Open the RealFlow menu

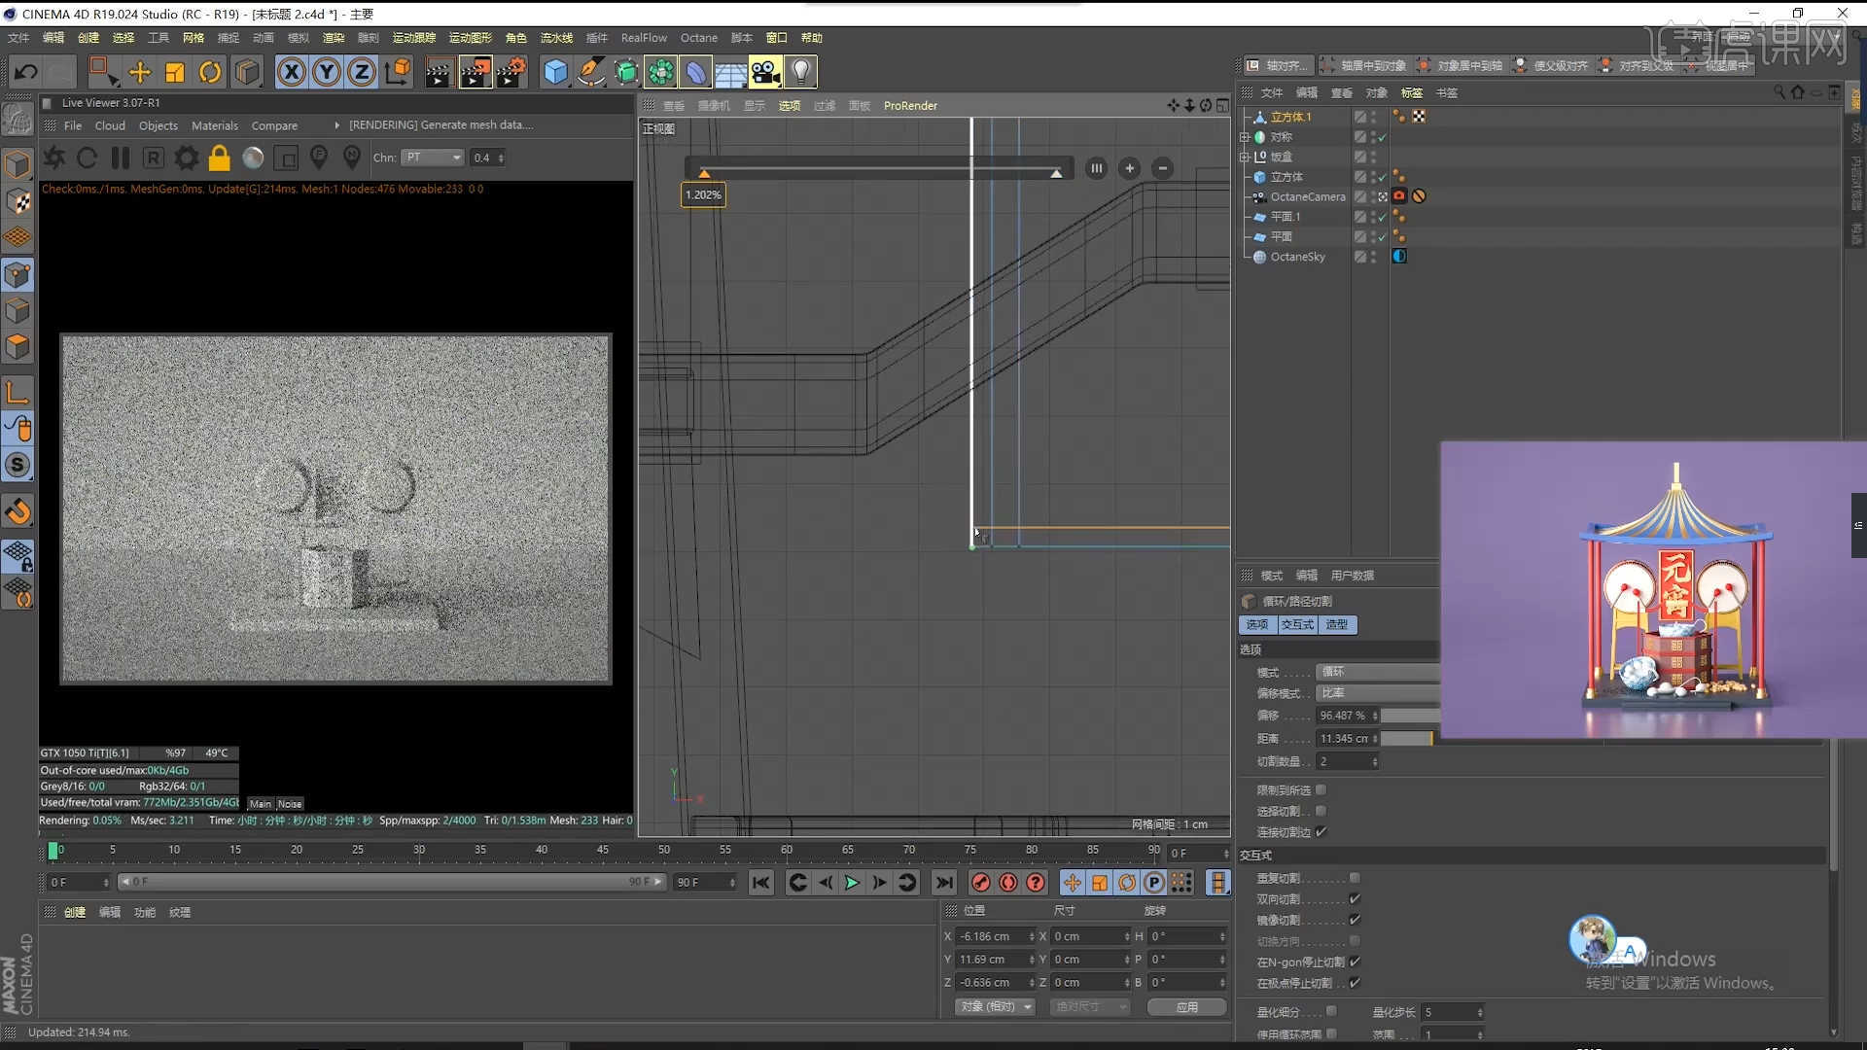point(644,38)
